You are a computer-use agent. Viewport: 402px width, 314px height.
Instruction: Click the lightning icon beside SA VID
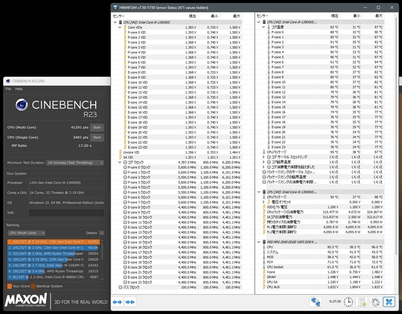pos(120,157)
